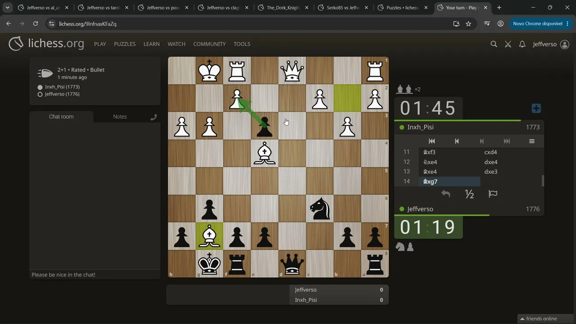576x324 pixels.
Task: Select the black king on the board
Action: coord(210,263)
